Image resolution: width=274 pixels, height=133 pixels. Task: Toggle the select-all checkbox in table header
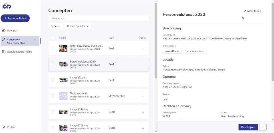pyautogui.click(x=53, y=37)
